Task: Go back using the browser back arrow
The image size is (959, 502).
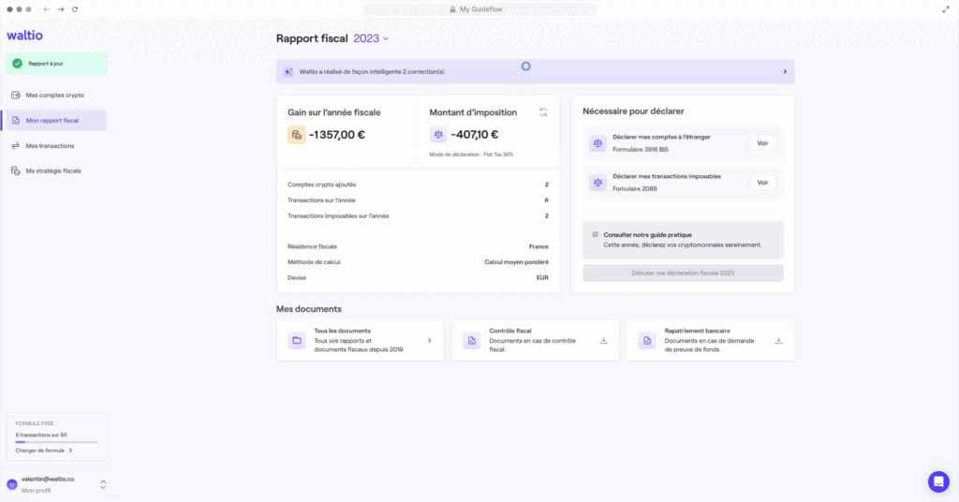Action: point(47,8)
